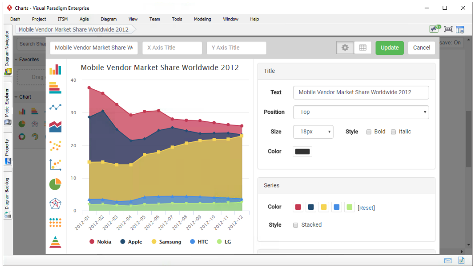
Task: Click the X Axis Title input field
Action: 172,48
